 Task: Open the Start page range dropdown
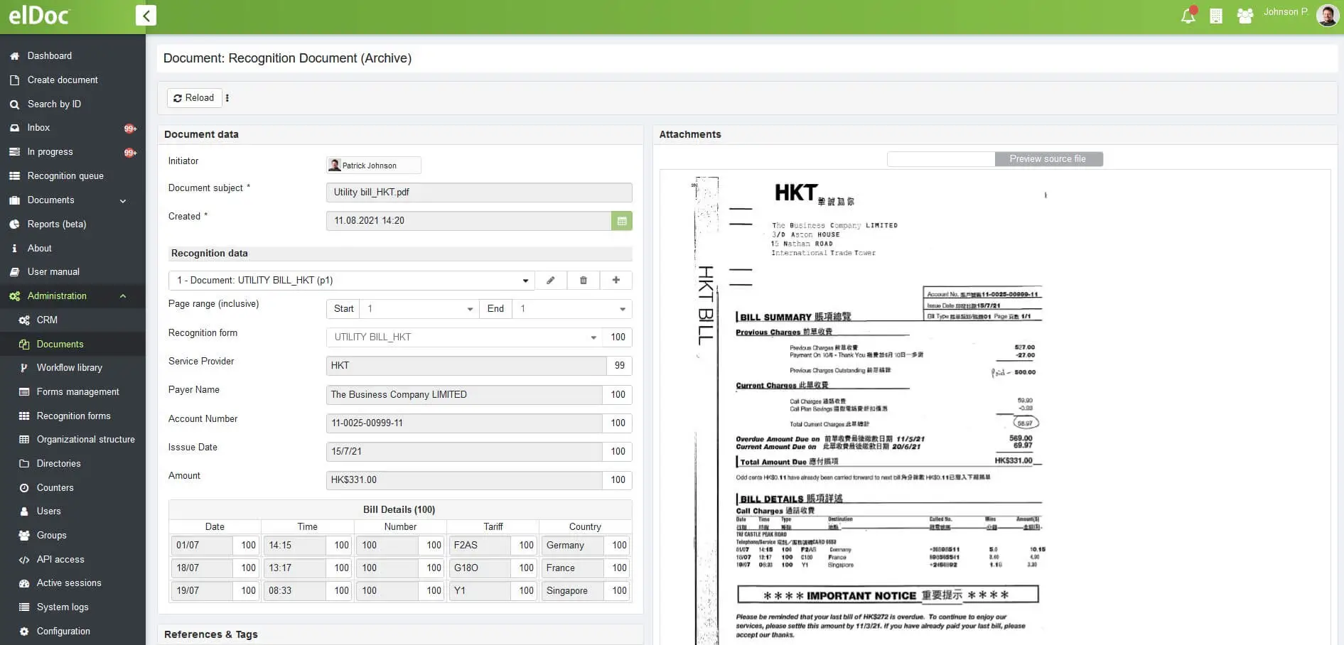[470, 309]
